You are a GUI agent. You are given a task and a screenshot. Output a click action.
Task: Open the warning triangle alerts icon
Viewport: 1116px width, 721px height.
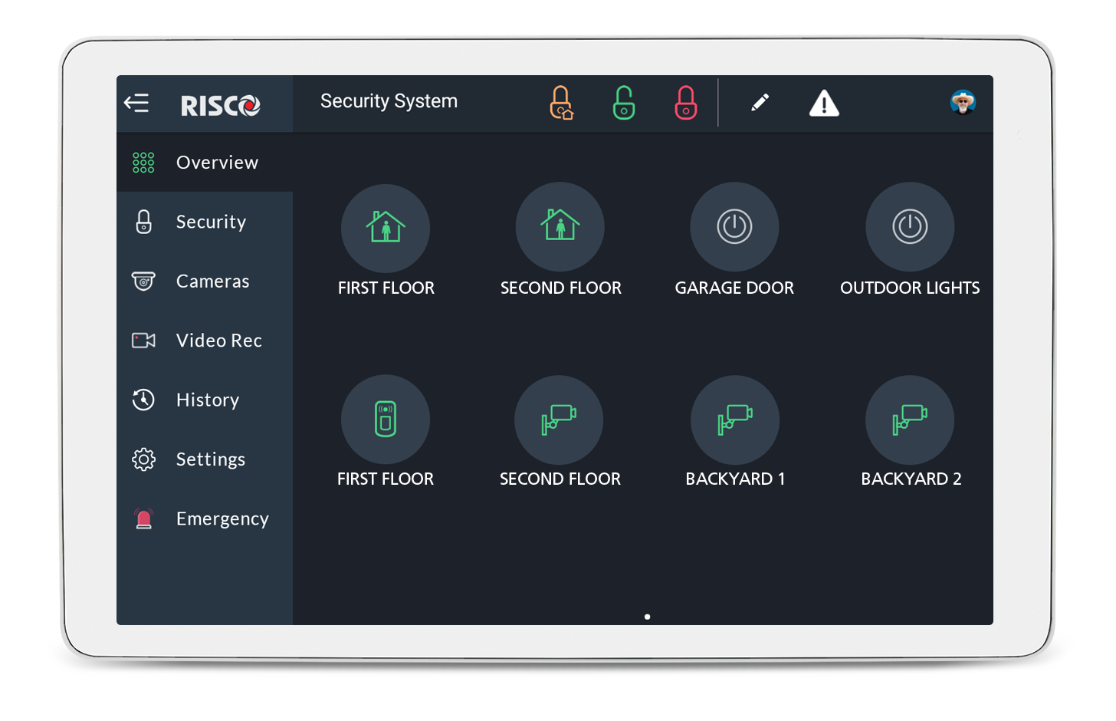[824, 103]
